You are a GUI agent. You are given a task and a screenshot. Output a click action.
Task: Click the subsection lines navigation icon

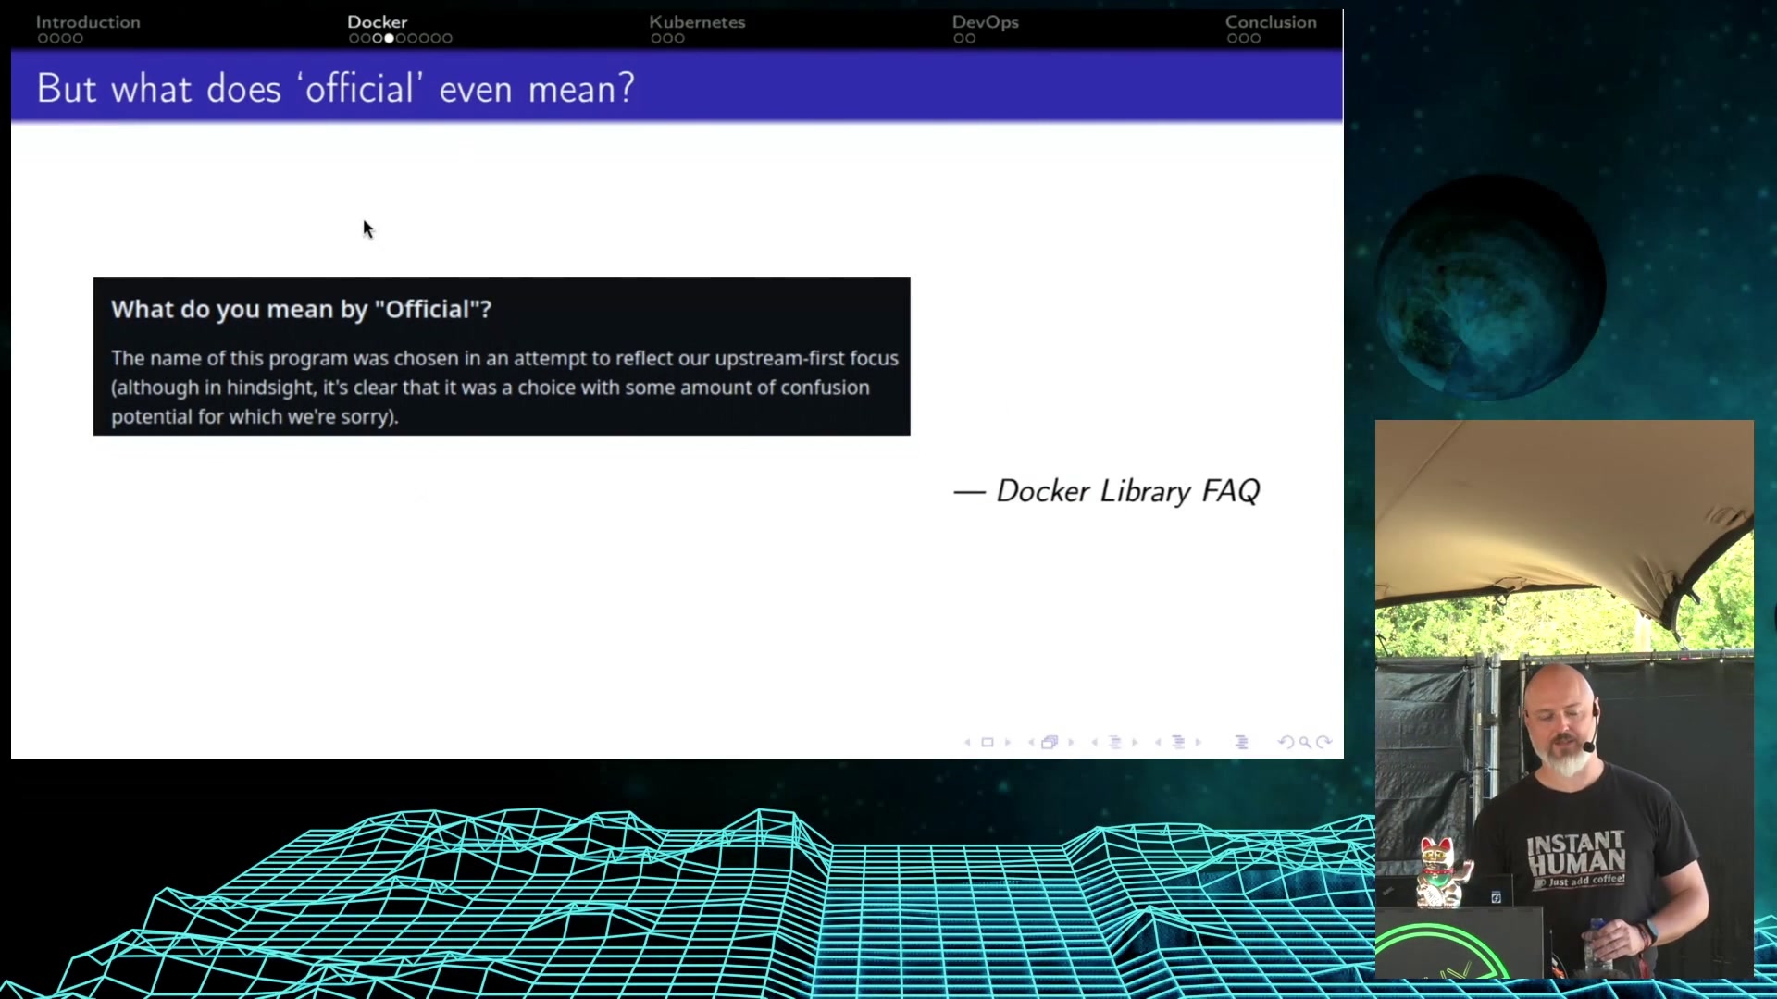click(1114, 742)
